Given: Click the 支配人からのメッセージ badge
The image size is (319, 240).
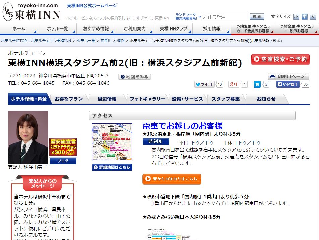Looking at the screenshot, I should point(43,183).
